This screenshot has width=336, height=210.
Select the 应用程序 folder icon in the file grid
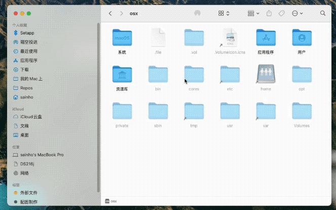(x=266, y=38)
